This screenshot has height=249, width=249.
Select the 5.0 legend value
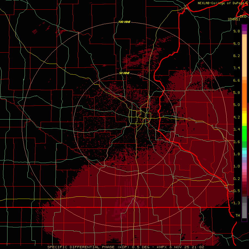point(237,105)
